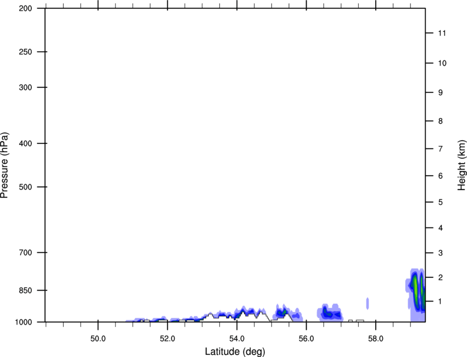This screenshot has width=467, height=357.
Task: Click the 5 km height label
Action: pos(441,202)
